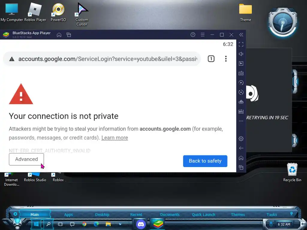This screenshot has width=307, height=230.
Task: Open the keyboard controls icon in BlueStacks sidebar
Action: click(241, 73)
